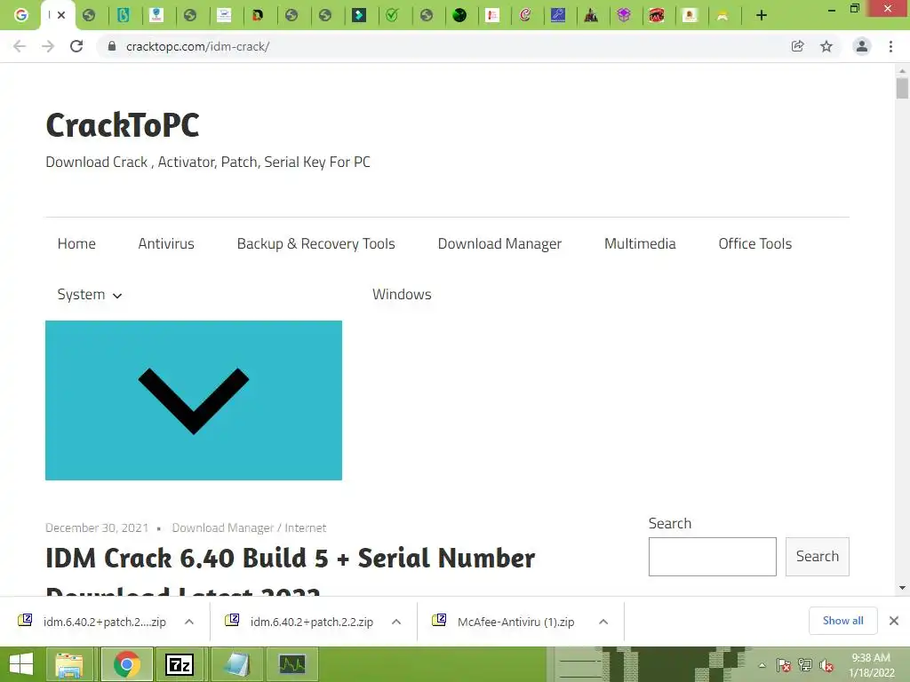The height and width of the screenshot is (682, 910).
Task: Click the address bar URL
Action: [x=197, y=46]
